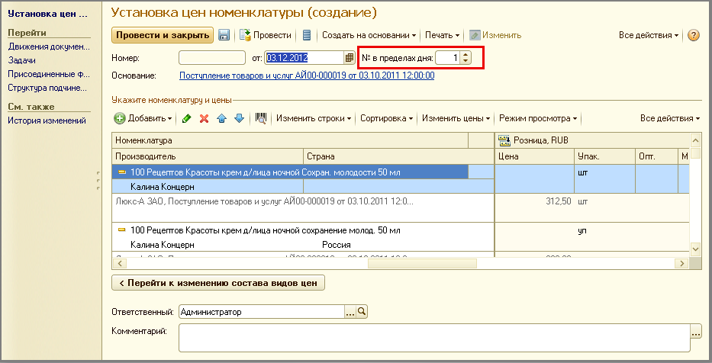Open the help question mark icon
Image resolution: width=712 pixels, height=363 pixels.
[694, 35]
